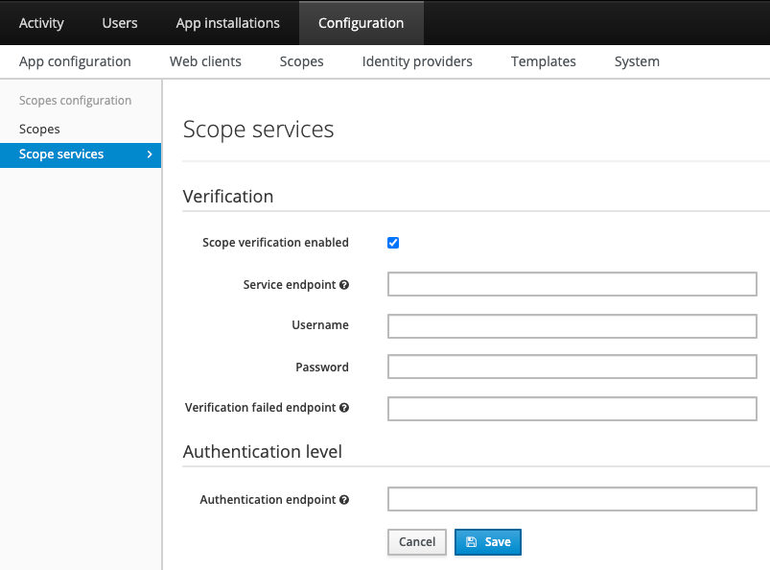This screenshot has height=570, width=770.
Task: Select Scope services sidebar entry
Action: point(81,155)
